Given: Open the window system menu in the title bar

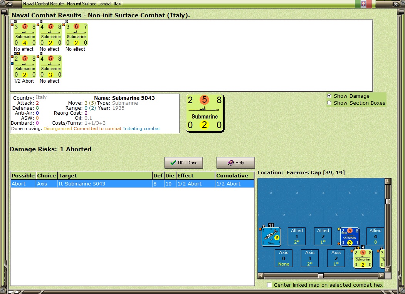Looking at the screenshot, I should click(9, 3).
